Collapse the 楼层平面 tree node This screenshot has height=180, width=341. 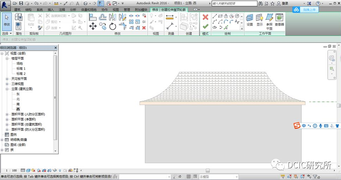(x=7, y=58)
